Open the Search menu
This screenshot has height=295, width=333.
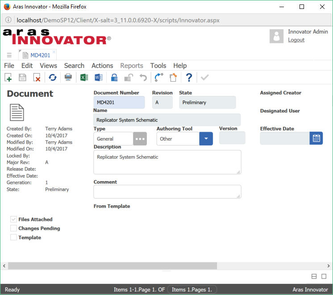[x=75, y=66]
